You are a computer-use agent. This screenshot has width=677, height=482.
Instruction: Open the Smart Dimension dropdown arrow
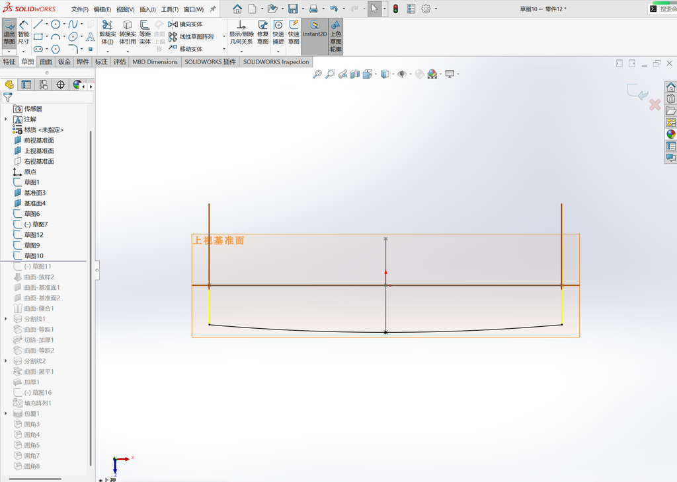(x=23, y=52)
